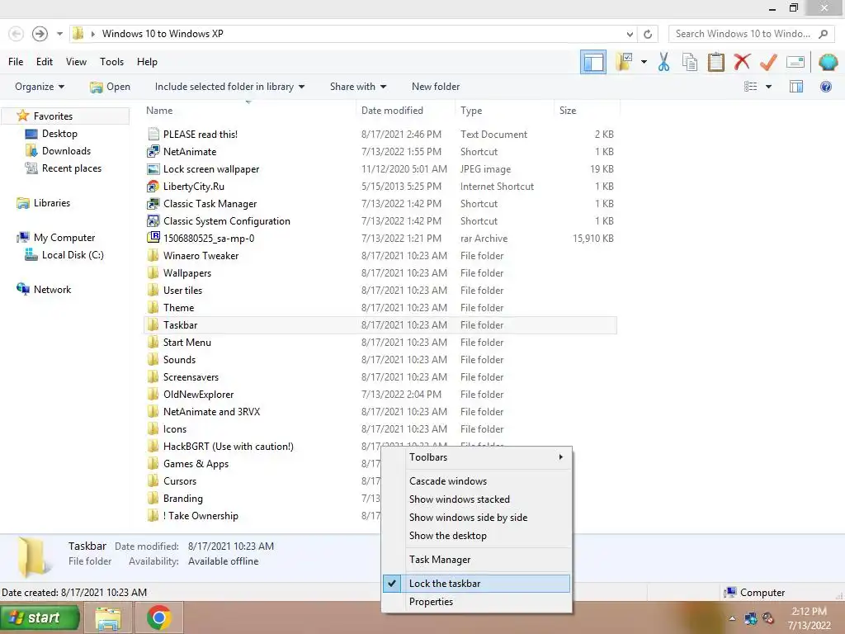This screenshot has width=845, height=634.
Task: Email selection using the envelope icon
Action: tap(795, 62)
